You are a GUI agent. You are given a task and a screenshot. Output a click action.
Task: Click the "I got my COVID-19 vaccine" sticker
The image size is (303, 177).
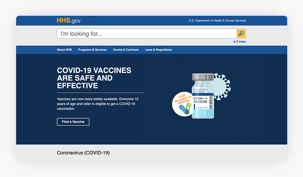point(182,103)
